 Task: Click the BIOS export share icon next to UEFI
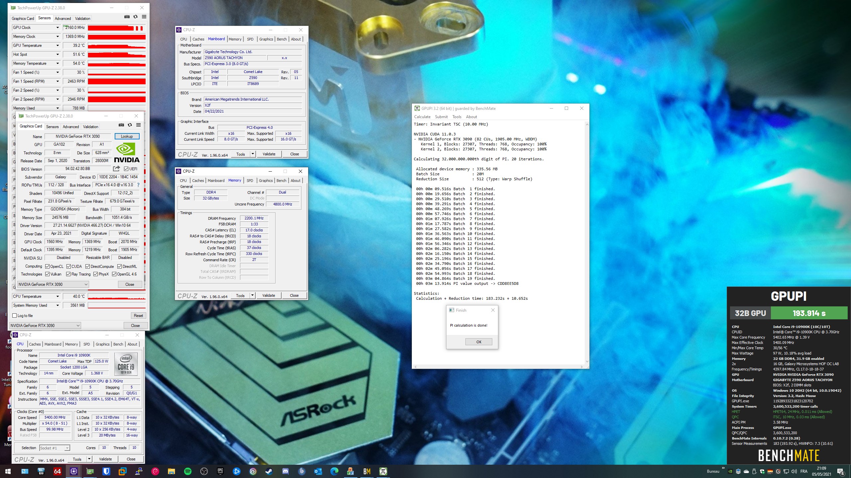pos(116,169)
